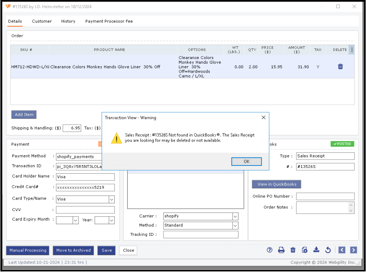The width and height of the screenshot is (366, 272).
Task: Open the Customer tab
Action: tap(42, 21)
